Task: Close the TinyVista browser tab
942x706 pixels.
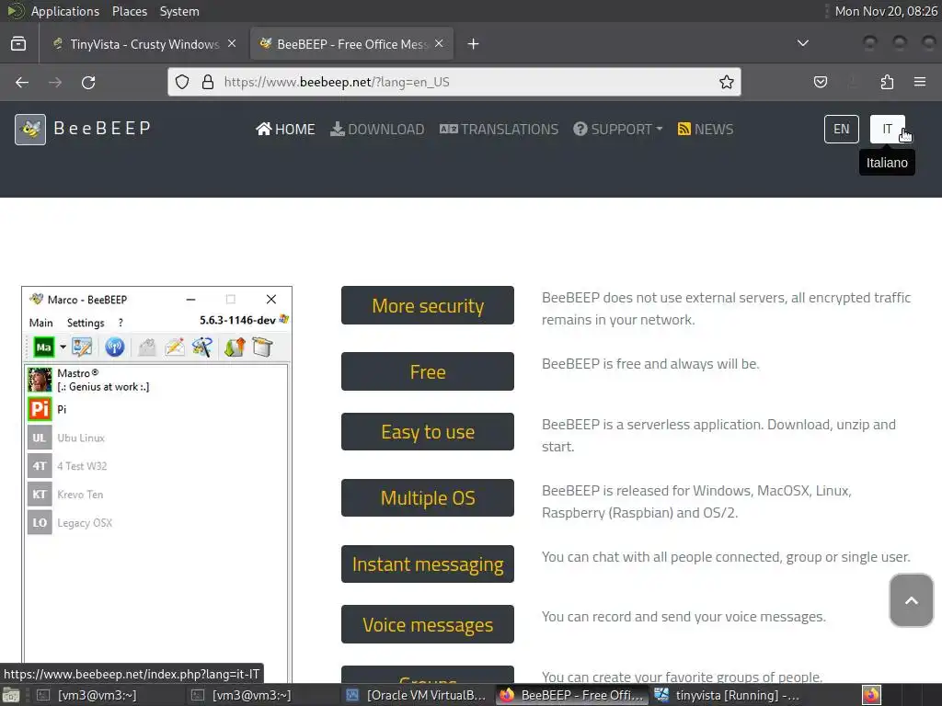Action: (232, 43)
